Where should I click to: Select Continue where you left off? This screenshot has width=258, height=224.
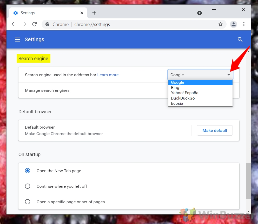(x=28, y=186)
